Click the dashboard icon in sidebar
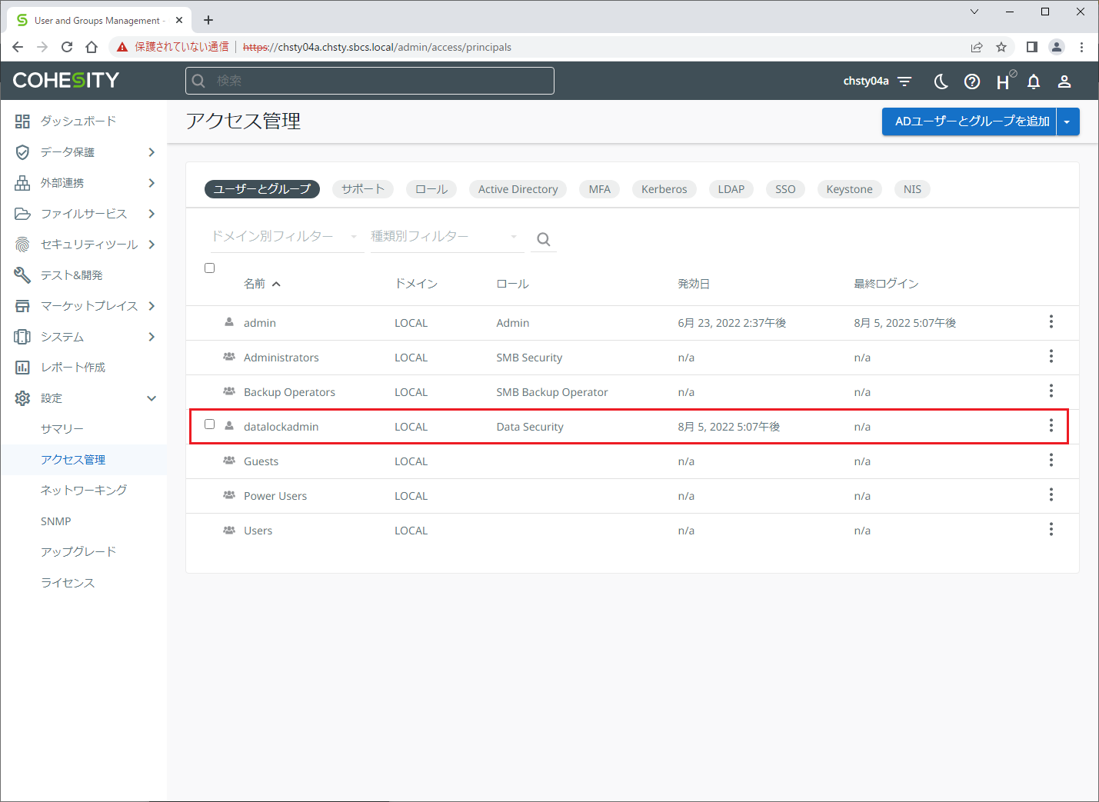This screenshot has width=1099, height=802. click(x=22, y=121)
